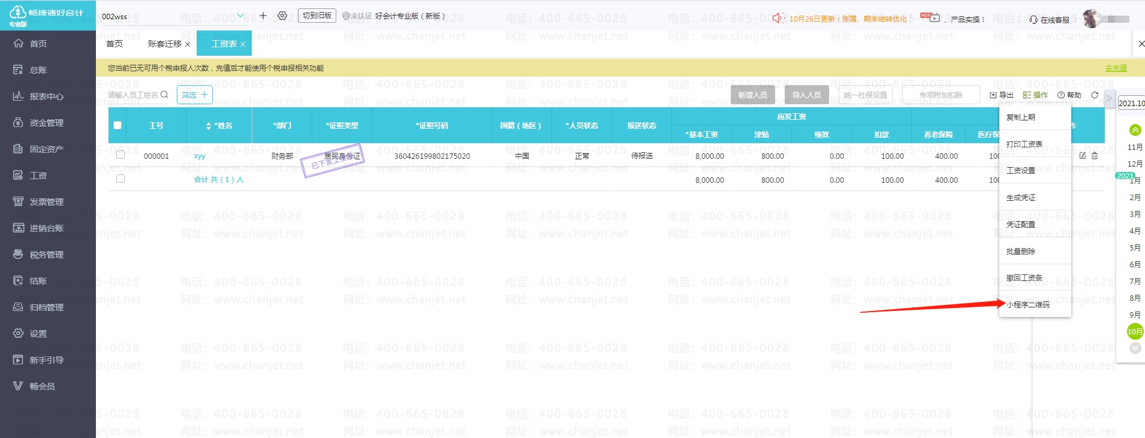Open the settings gear next to the account name
The width and height of the screenshot is (1145, 438).
point(282,16)
